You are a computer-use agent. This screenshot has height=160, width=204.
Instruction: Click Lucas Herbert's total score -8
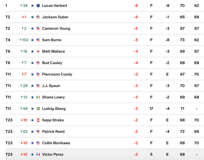(136, 6)
